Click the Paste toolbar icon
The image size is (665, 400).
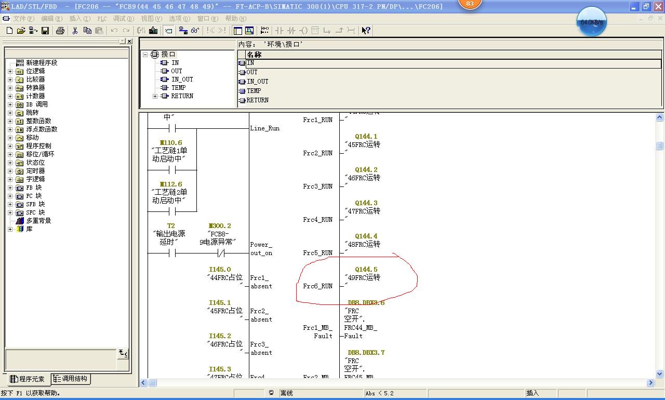click(99, 31)
